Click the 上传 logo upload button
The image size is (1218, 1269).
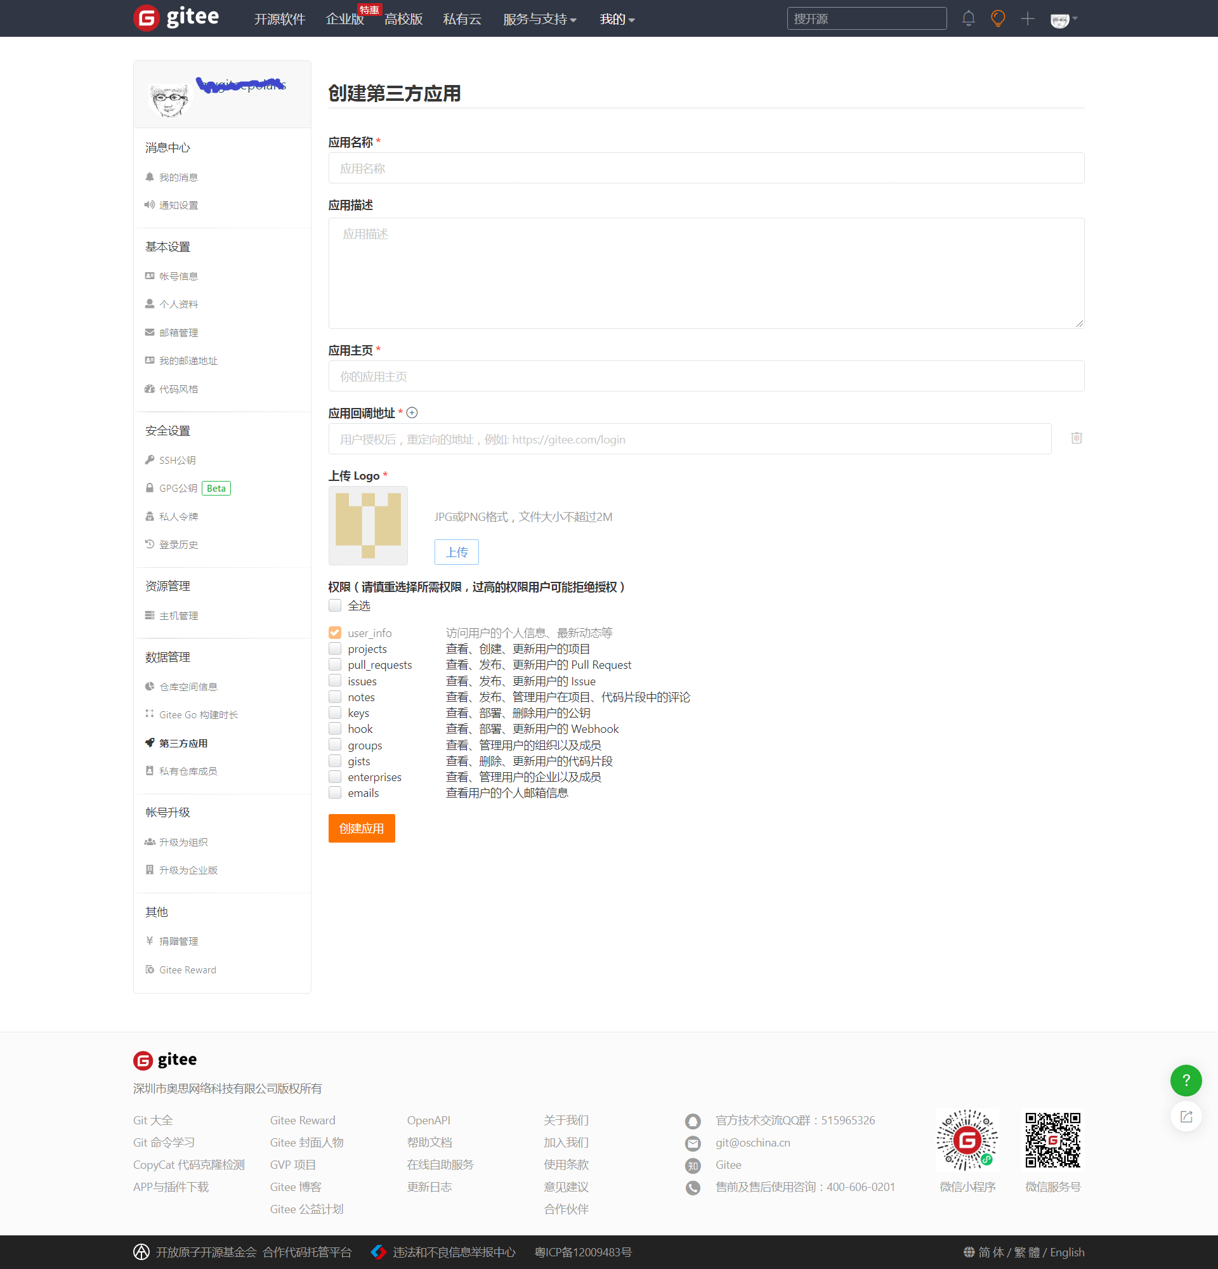(456, 552)
